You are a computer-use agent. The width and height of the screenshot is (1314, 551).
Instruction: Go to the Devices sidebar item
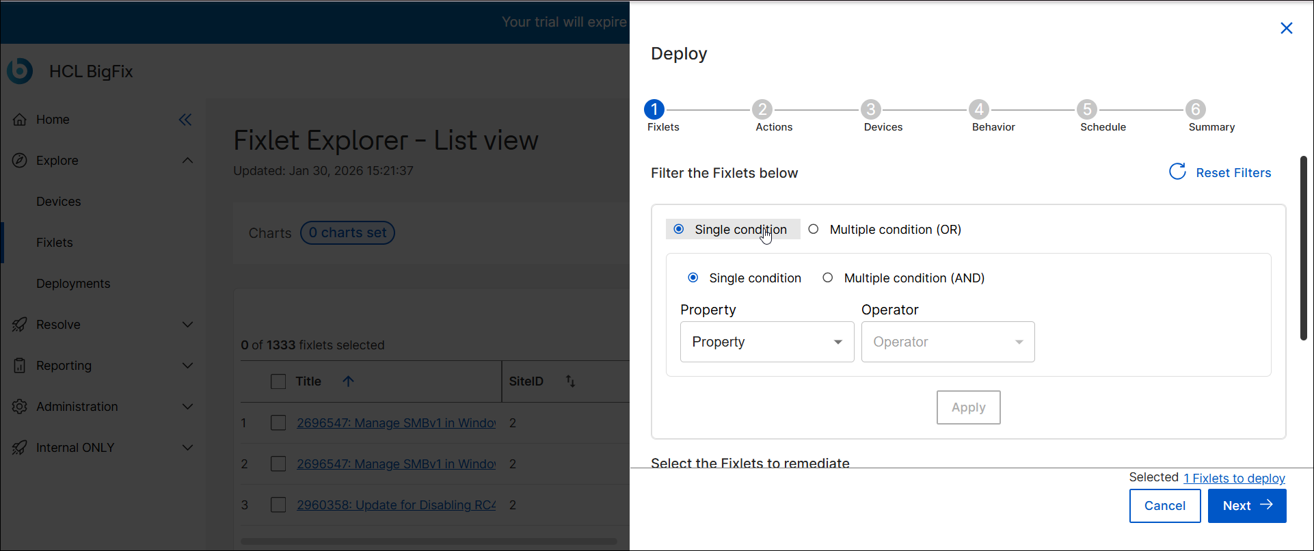tap(59, 202)
